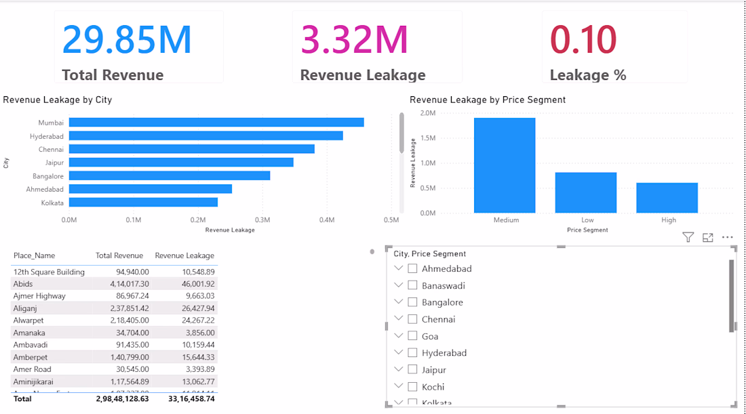746x414 pixels.
Task: Sort table by Revenue Leakage header
Action: 184,255
